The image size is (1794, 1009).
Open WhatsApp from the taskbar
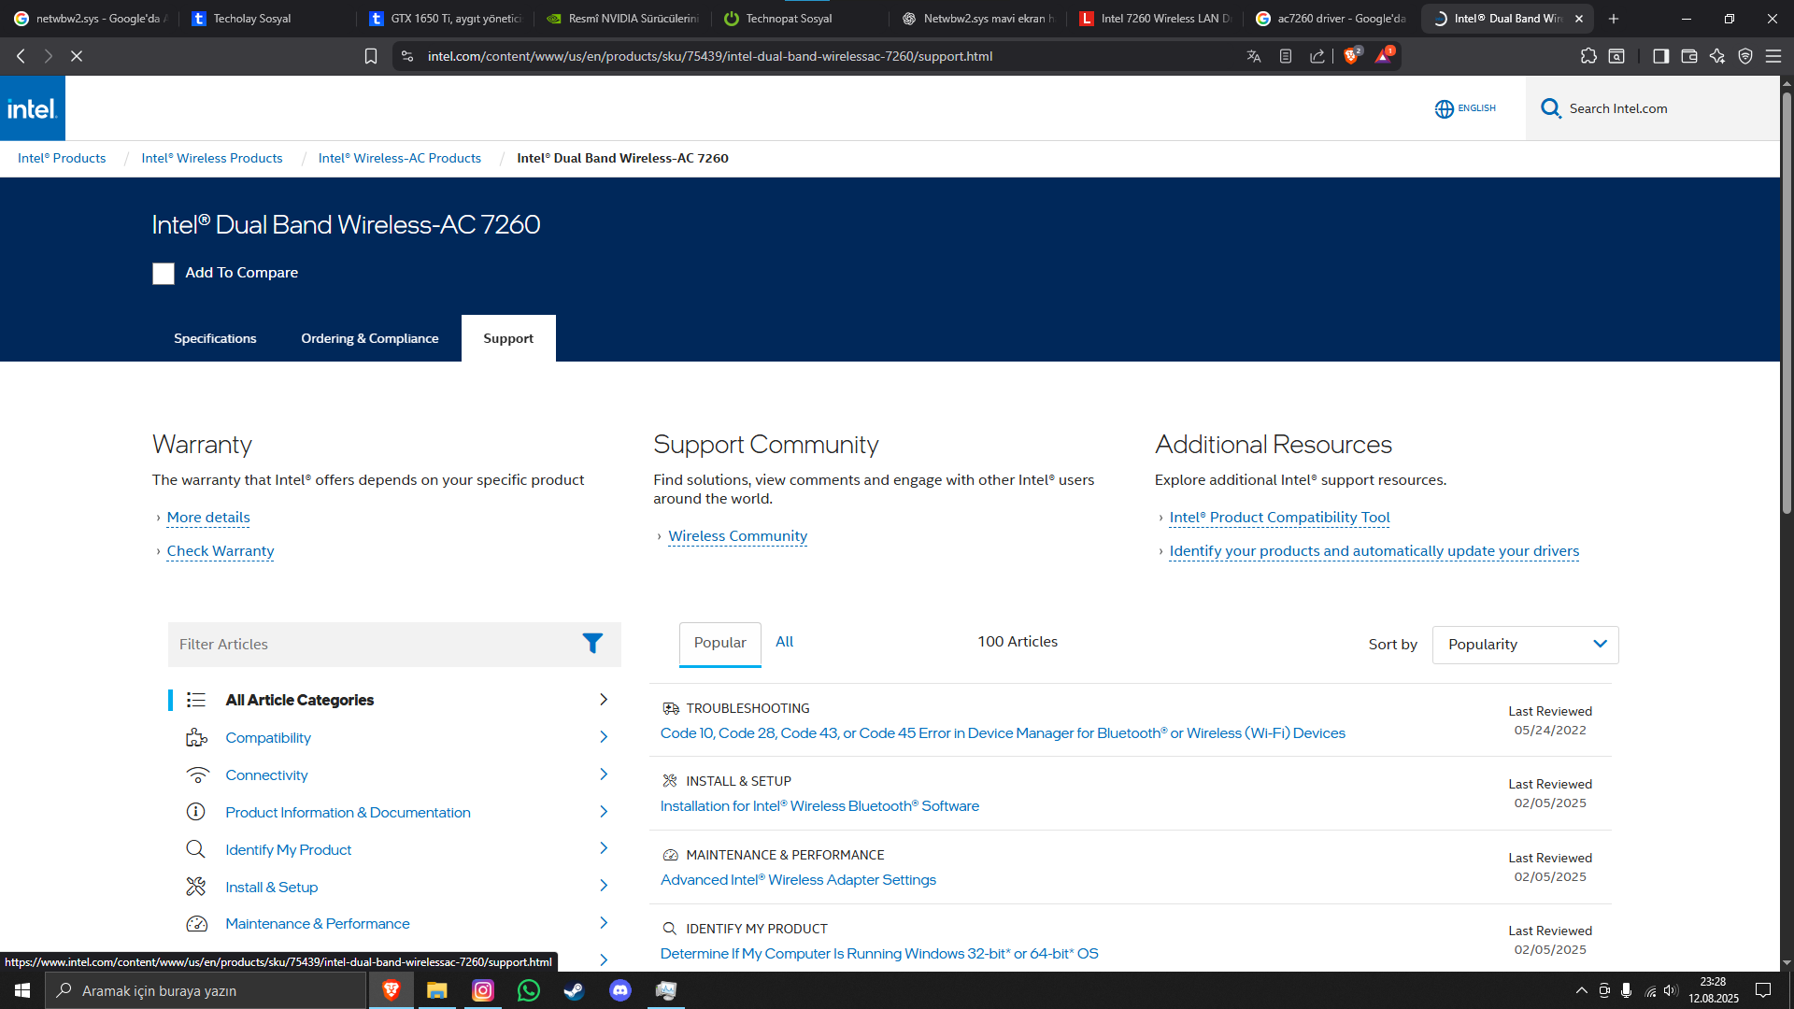coord(529,990)
